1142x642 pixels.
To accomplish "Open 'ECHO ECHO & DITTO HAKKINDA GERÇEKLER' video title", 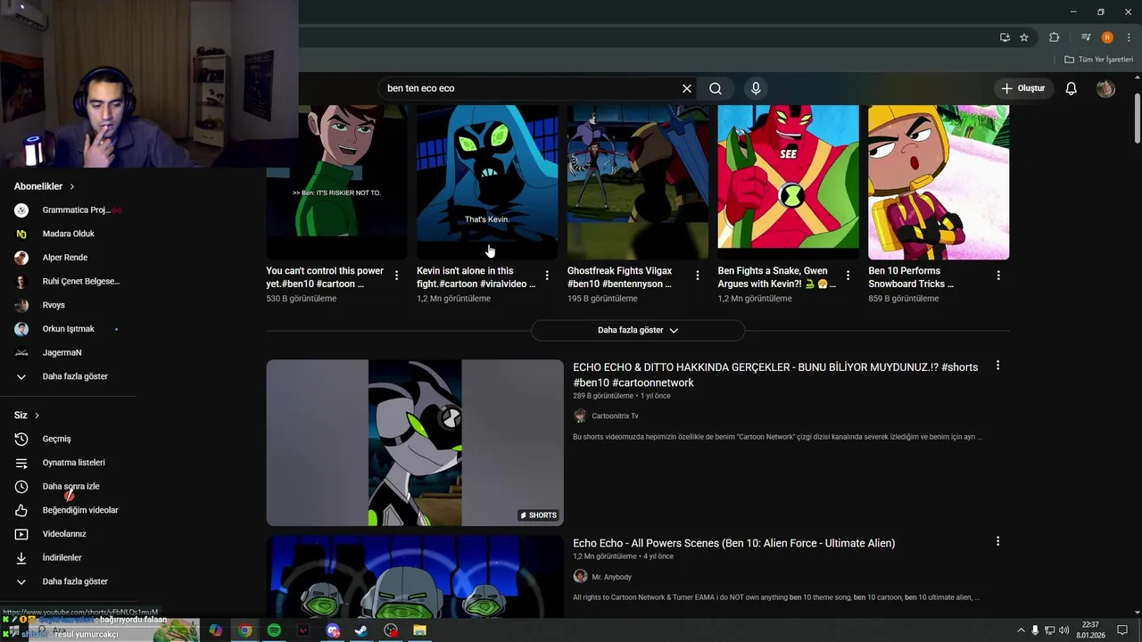I will click(x=775, y=374).
